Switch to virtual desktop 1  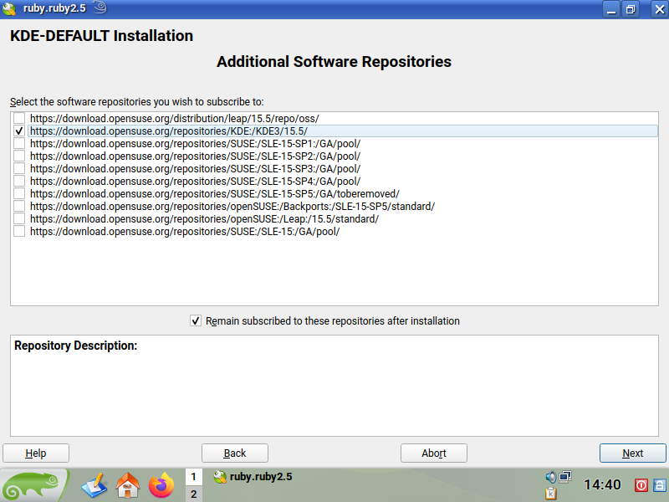coord(194,476)
